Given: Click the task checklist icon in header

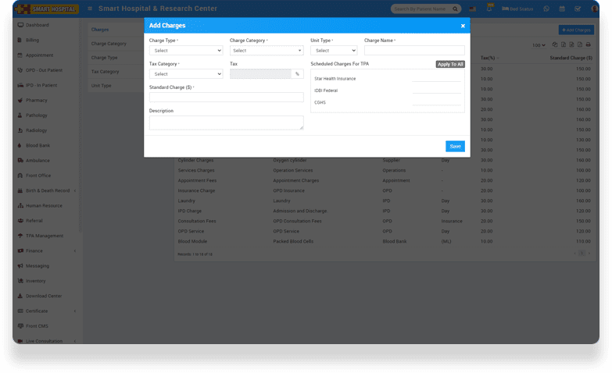Looking at the screenshot, I should tap(578, 9).
